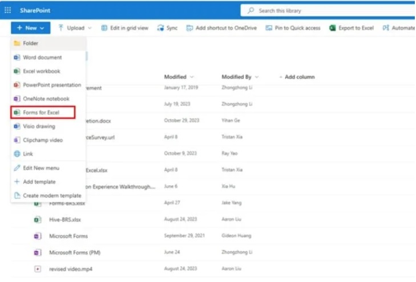
Task: Click the June 24 modified date
Action: tap(172, 252)
